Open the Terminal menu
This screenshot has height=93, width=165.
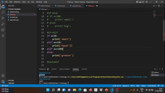click(x=39, y=2)
